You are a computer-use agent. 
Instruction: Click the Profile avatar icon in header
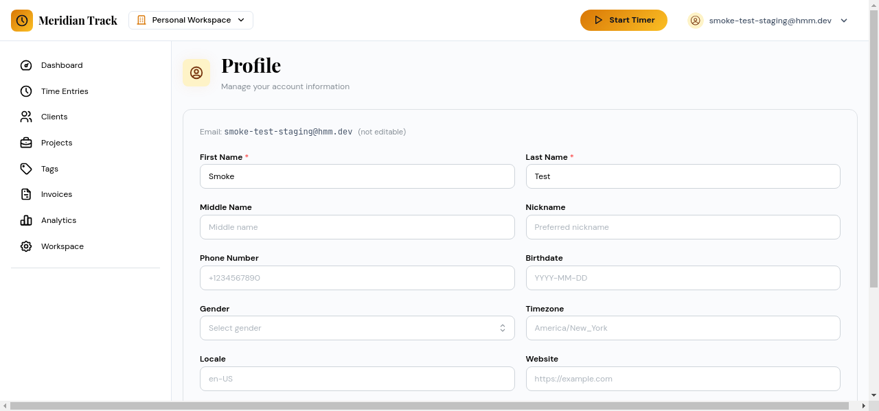696,21
